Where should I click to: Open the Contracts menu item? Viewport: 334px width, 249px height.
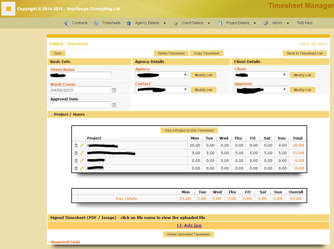[80, 23]
